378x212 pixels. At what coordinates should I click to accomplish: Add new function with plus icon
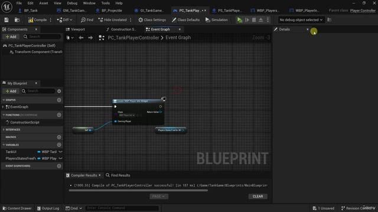[x=59, y=115]
